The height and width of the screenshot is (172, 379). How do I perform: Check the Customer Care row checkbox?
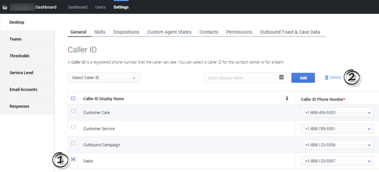[73, 111]
